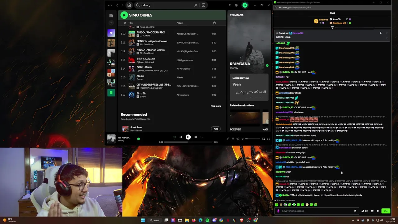Add Joséphine to the playlist
Viewport: 398px width, 224px height.
pos(216,129)
